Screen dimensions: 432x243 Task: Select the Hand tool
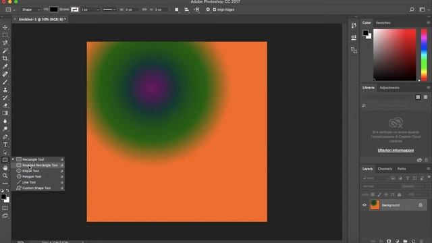coord(5,168)
